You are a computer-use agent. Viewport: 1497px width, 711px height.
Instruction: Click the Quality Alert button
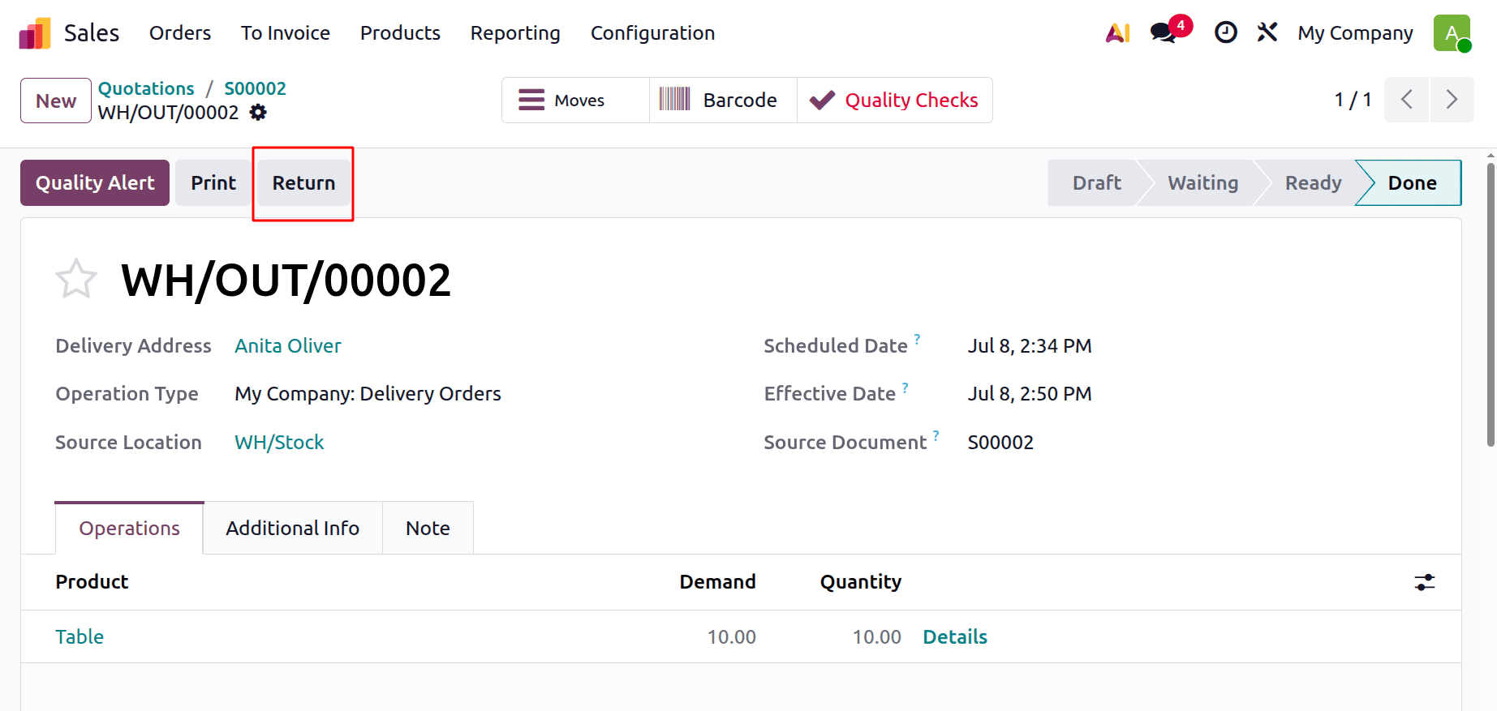click(95, 183)
